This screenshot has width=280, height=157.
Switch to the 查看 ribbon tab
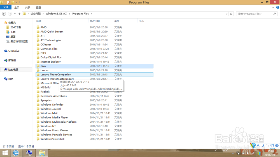pyautogui.click(x=38, y=8)
